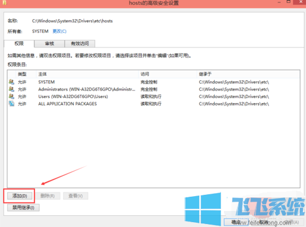The image size is (306, 227).
Task: Click the C:\Windows\System32\Drivers\etc\hosts name path
Action: pyautogui.click(x=72, y=21)
